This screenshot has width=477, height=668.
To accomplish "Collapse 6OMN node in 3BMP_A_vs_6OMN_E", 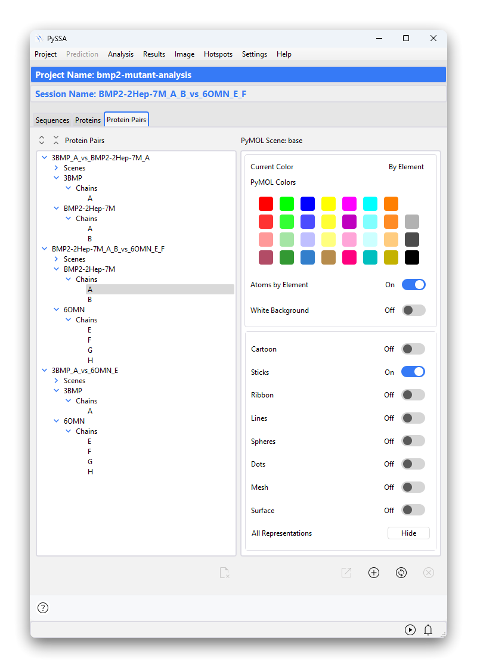I will tap(56, 421).
